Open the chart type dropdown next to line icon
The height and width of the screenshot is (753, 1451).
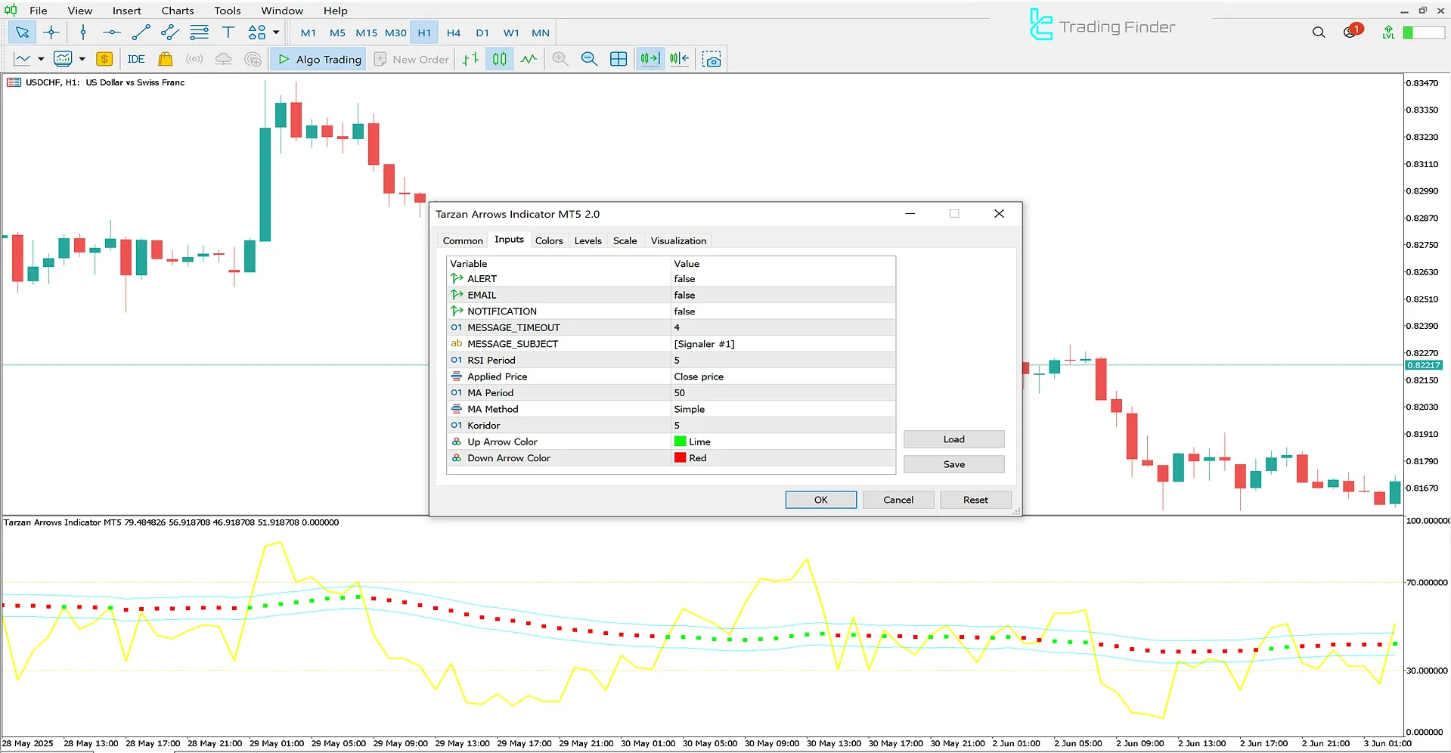[x=41, y=58]
